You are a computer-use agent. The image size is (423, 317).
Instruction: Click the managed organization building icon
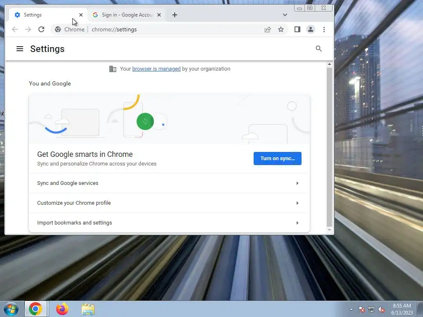pyautogui.click(x=113, y=69)
